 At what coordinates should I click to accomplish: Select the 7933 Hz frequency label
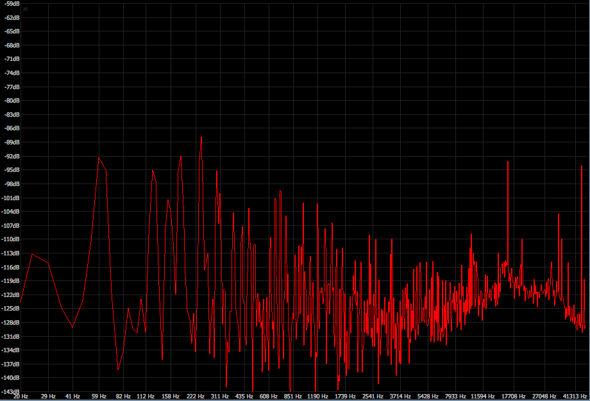click(455, 396)
